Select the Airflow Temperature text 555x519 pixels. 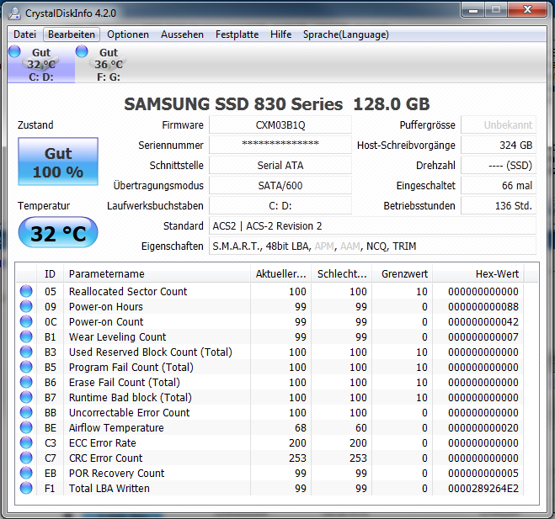pyautogui.click(x=116, y=428)
